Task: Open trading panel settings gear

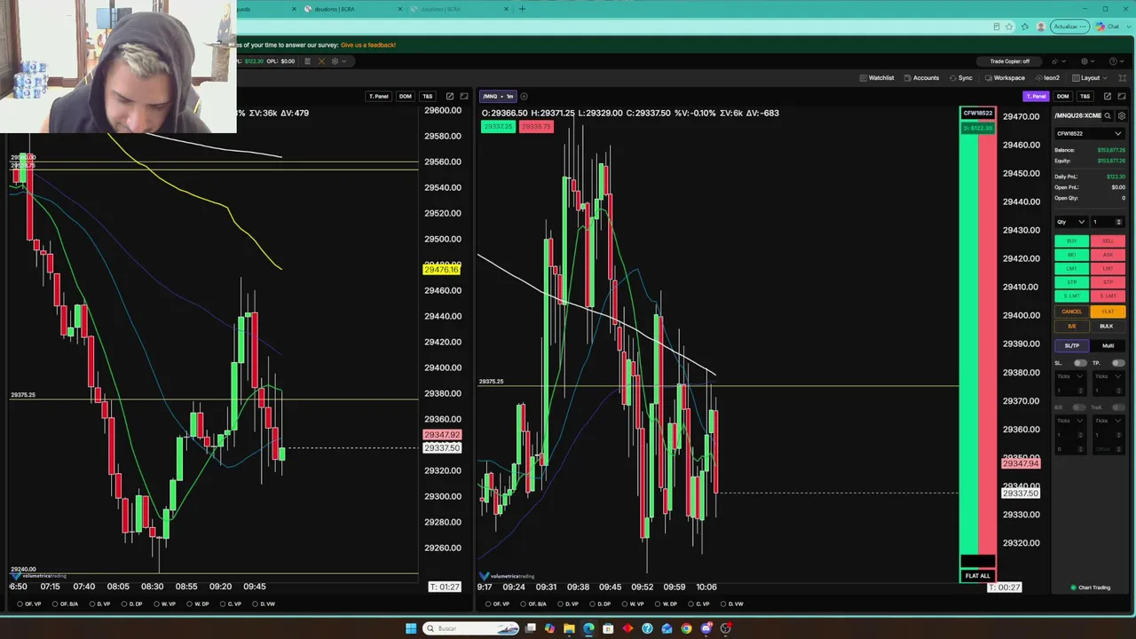Action: [1122, 115]
